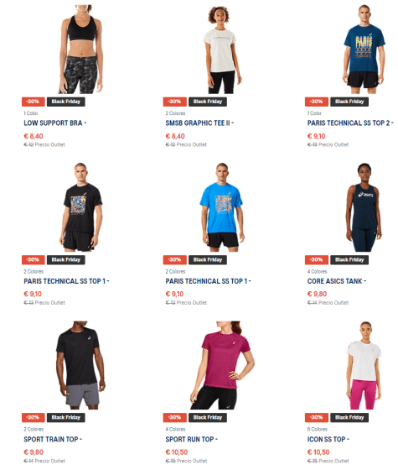
Task: Click the SMSB GRAPHIC TEE II title link
Action: pyautogui.click(x=199, y=123)
